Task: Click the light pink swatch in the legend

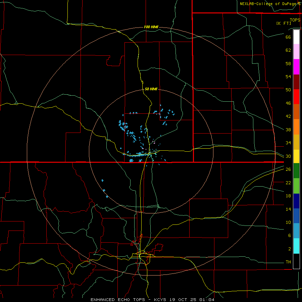Action: pyautogui.click(x=296, y=52)
